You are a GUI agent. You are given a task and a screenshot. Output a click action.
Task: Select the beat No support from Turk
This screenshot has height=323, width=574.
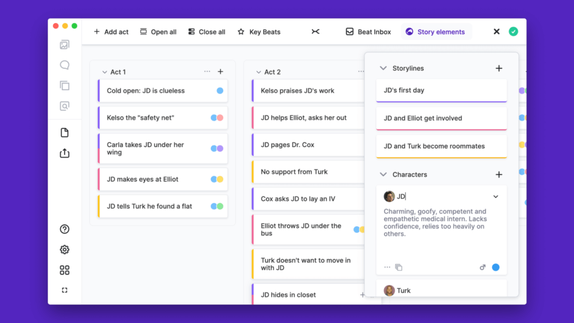(308, 172)
